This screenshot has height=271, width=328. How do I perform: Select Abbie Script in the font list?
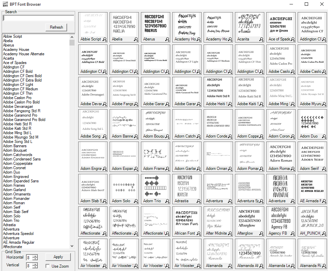click(12, 36)
